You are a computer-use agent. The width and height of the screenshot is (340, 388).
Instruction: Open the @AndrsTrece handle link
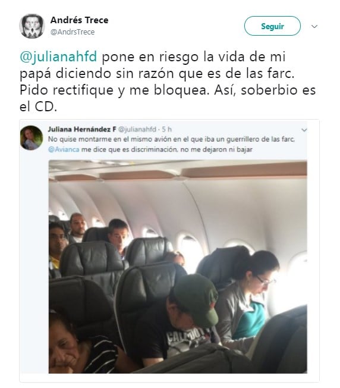point(73,32)
